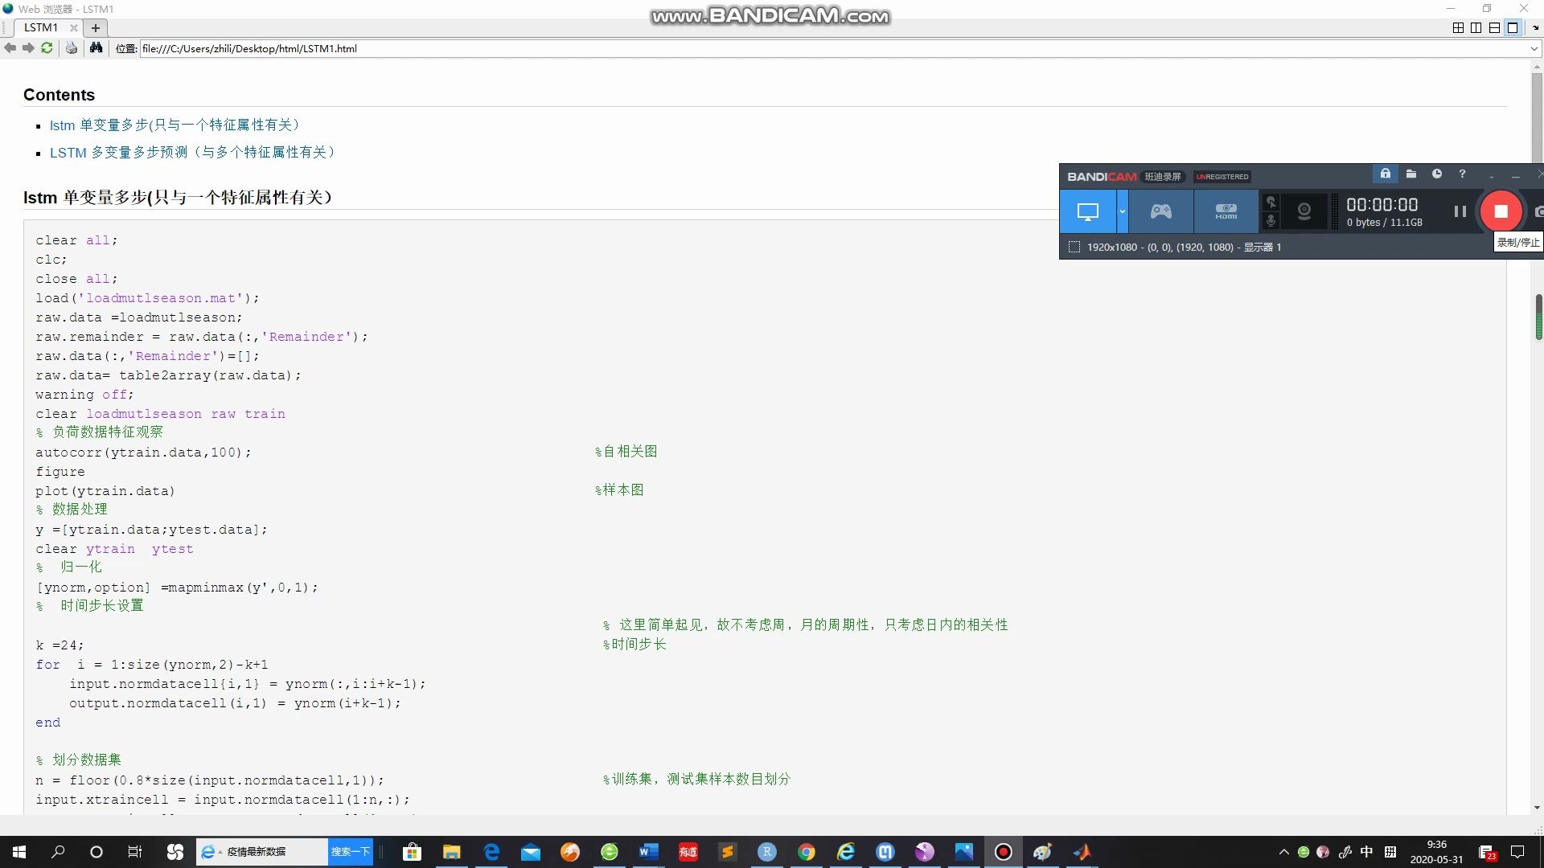Refresh the LSTM1 page
The image size is (1544, 868).
tap(47, 48)
